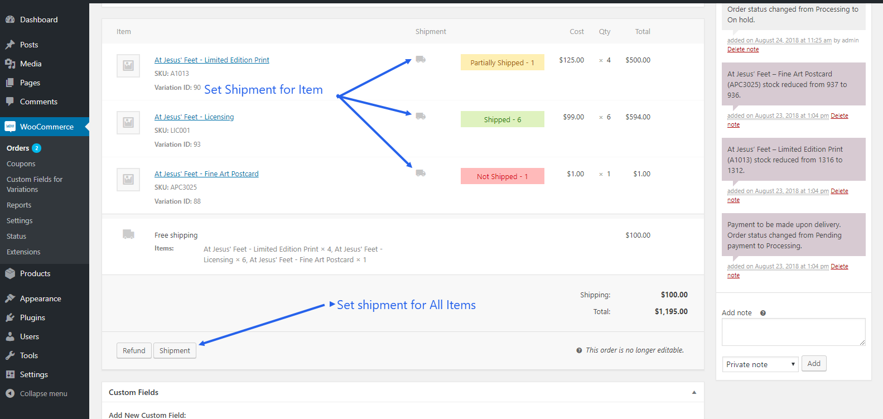Click the Dashboard gauge icon
This screenshot has width=883, height=419.
click(x=10, y=20)
